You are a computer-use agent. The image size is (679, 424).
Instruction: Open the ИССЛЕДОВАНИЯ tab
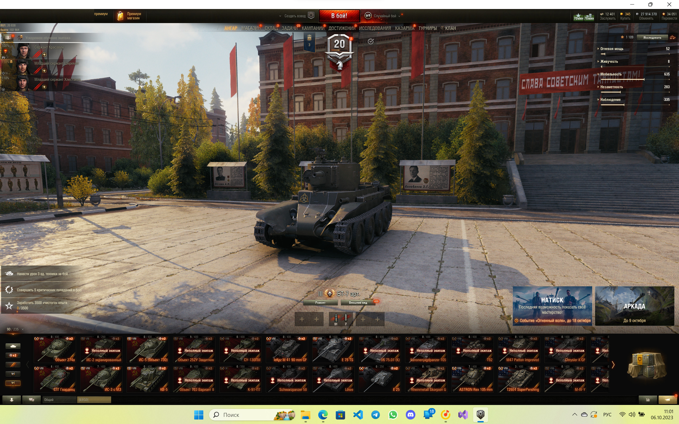click(x=375, y=28)
